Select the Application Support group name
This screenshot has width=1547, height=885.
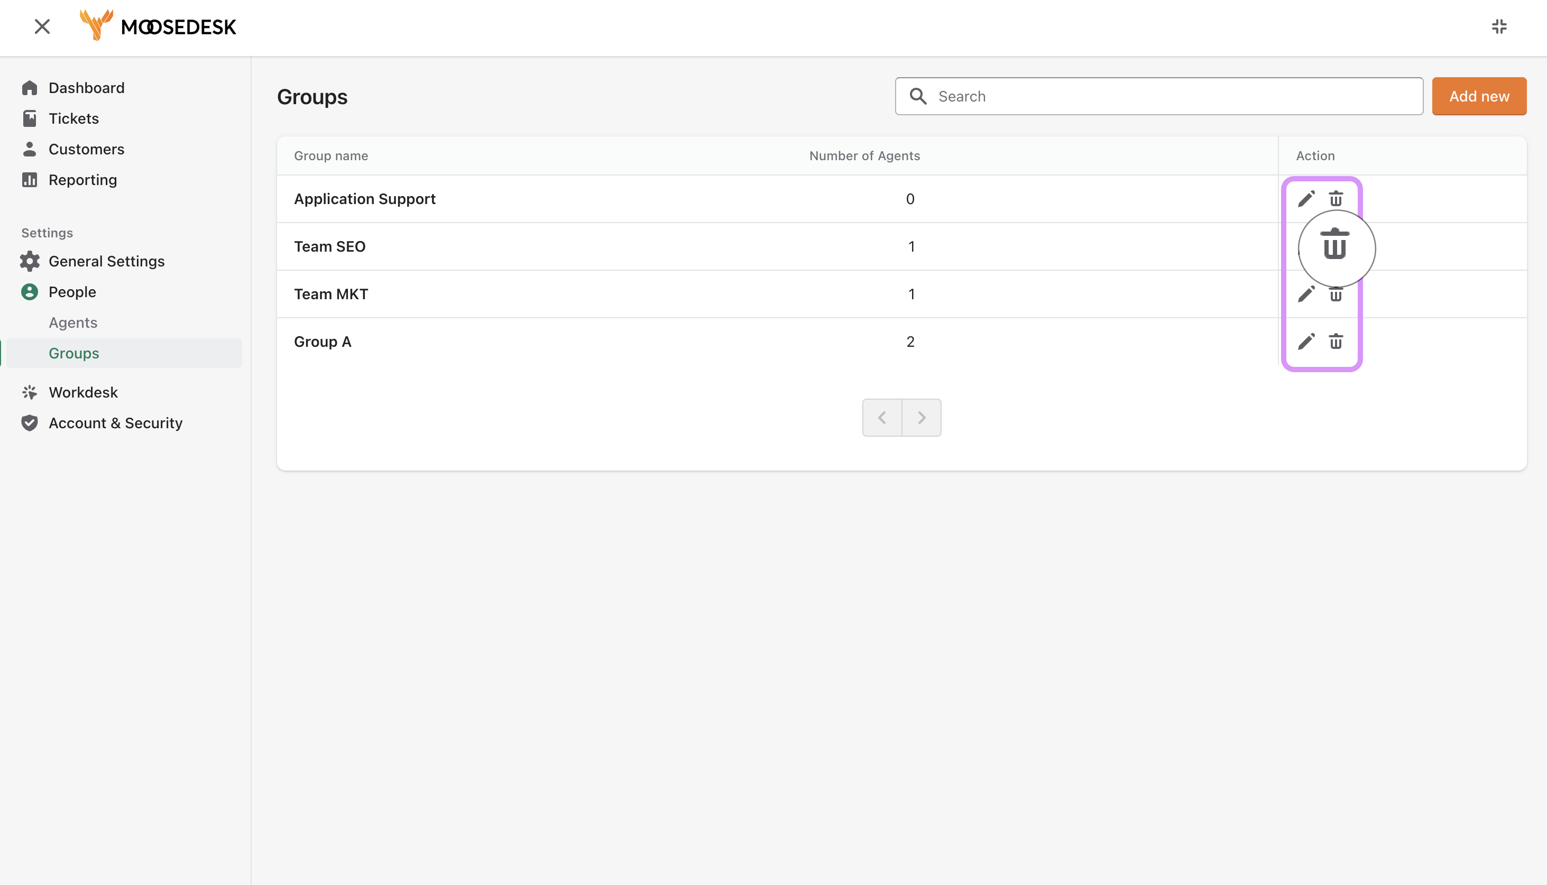point(365,199)
